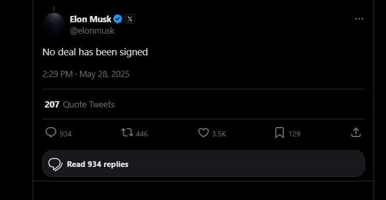
Task: Click the 129 bookmarks count
Action: click(294, 134)
